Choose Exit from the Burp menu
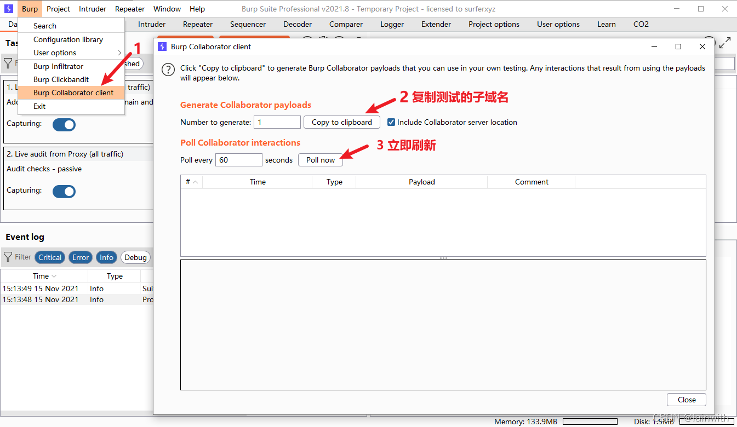Viewport: 737px width, 427px height. coord(71,106)
